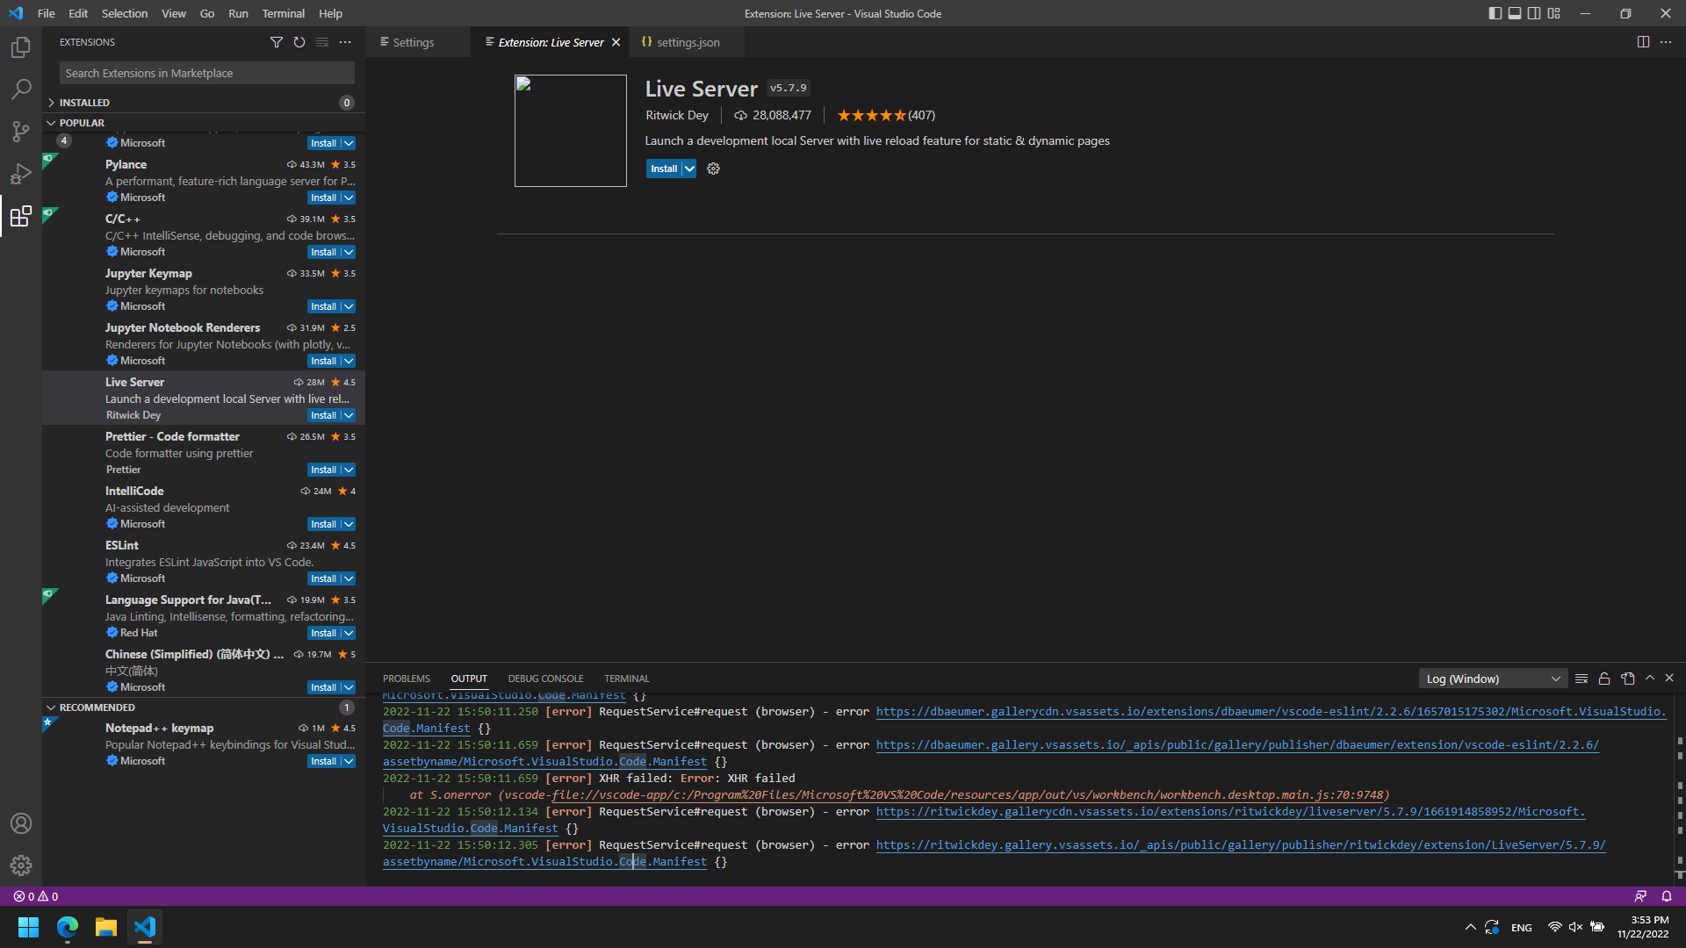Install the Live Server extension
The height and width of the screenshot is (948, 1686).
click(664, 169)
